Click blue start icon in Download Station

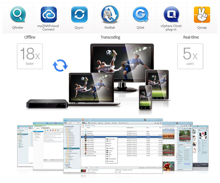click(48, 130)
